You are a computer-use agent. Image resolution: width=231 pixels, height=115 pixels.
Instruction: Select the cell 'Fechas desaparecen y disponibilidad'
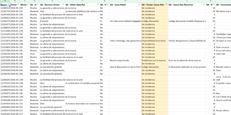tap(187, 41)
